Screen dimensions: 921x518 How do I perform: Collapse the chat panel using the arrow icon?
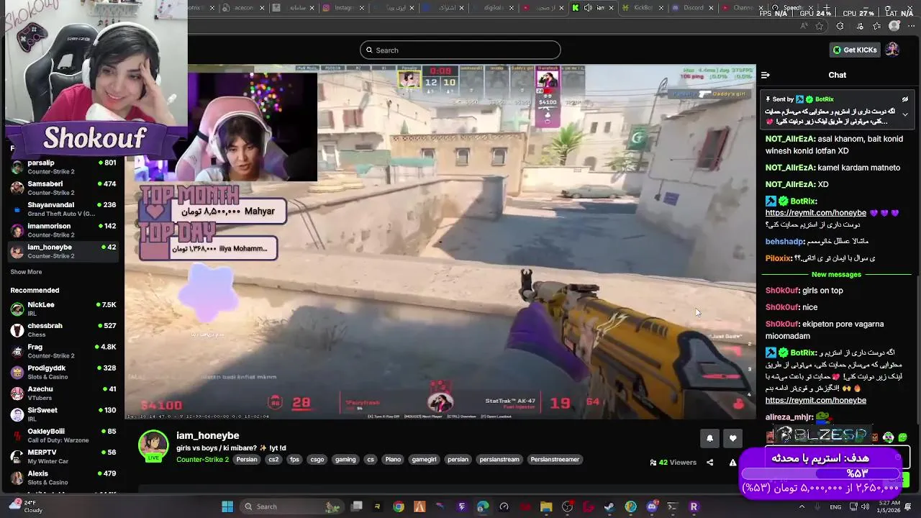(766, 75)
